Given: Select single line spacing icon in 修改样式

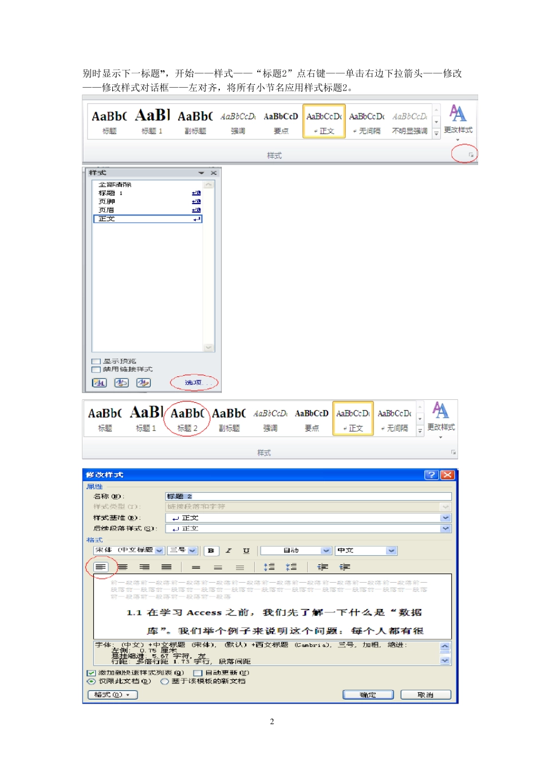Looking at the screenshot, I should (x=196, y=567).
